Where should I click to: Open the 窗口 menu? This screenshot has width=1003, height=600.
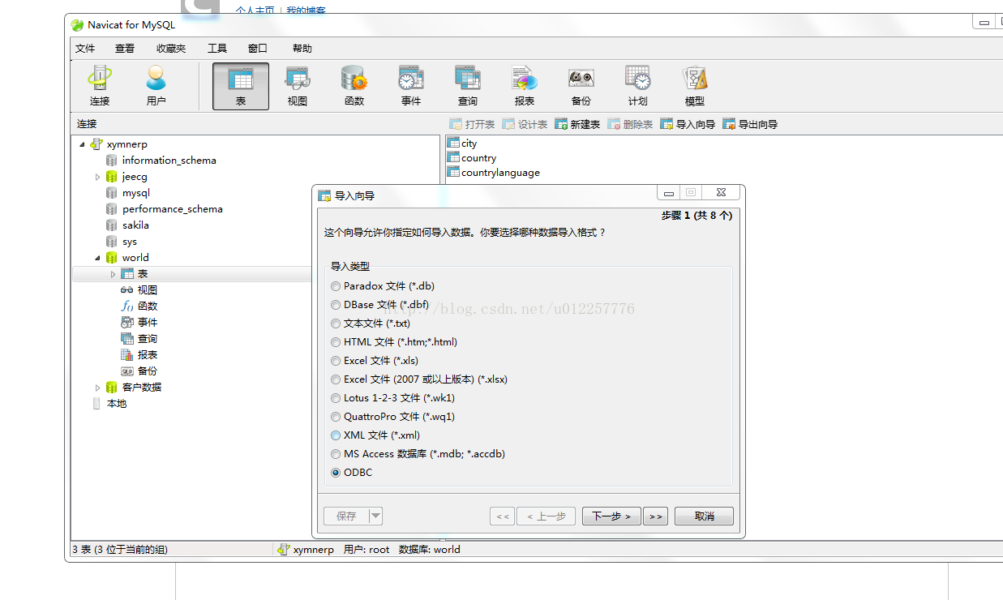coord(258,49)
